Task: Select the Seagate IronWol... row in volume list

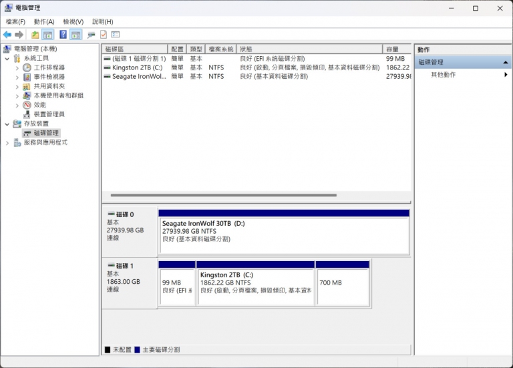Action: pos(256,76)
